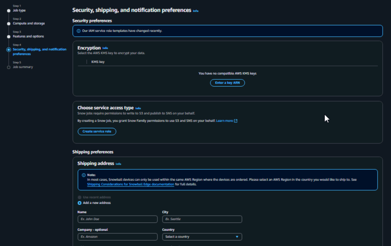
Task: Open Shipping Considerations for Snowball Edge documentation
Action: [x=130, y=184]
